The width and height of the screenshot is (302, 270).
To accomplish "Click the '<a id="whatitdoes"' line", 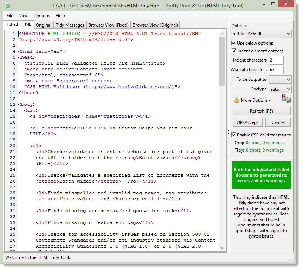I will pyautogui.click(x=90, y=117).
